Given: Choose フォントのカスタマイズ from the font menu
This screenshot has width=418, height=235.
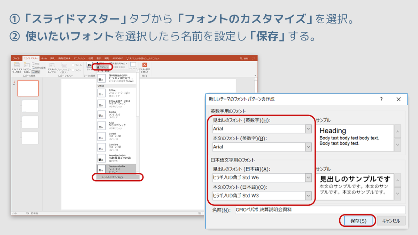Looking at the screenshot, I should coord(117,177).
